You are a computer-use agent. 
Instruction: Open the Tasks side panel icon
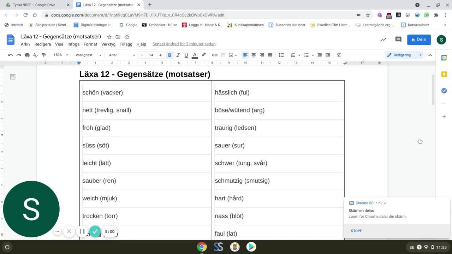[x=444, y=91]
